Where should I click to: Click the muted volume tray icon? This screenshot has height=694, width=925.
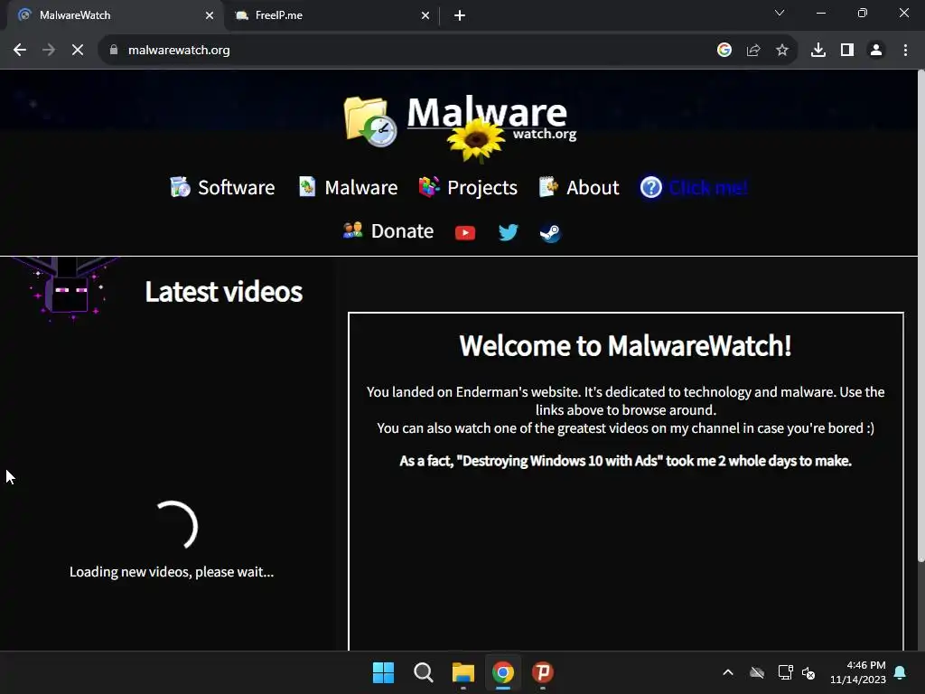(x=808, y=672)
